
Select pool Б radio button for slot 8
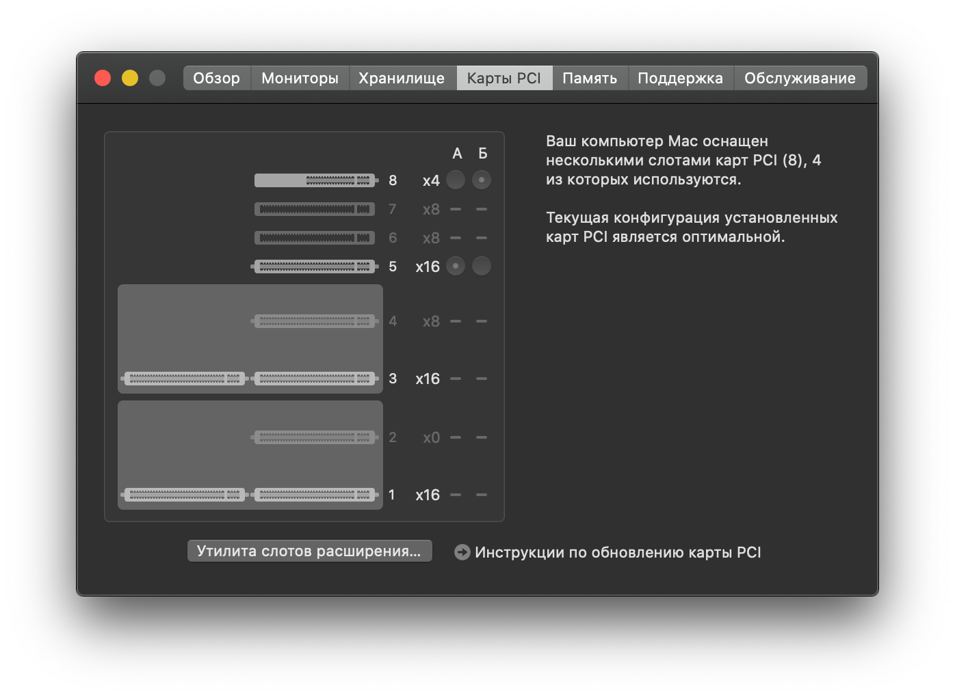tap(482, 180)
